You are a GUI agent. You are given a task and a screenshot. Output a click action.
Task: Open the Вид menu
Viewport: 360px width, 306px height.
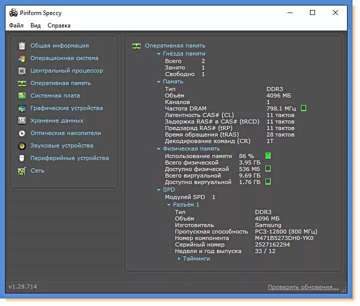(x=35, y=25)
